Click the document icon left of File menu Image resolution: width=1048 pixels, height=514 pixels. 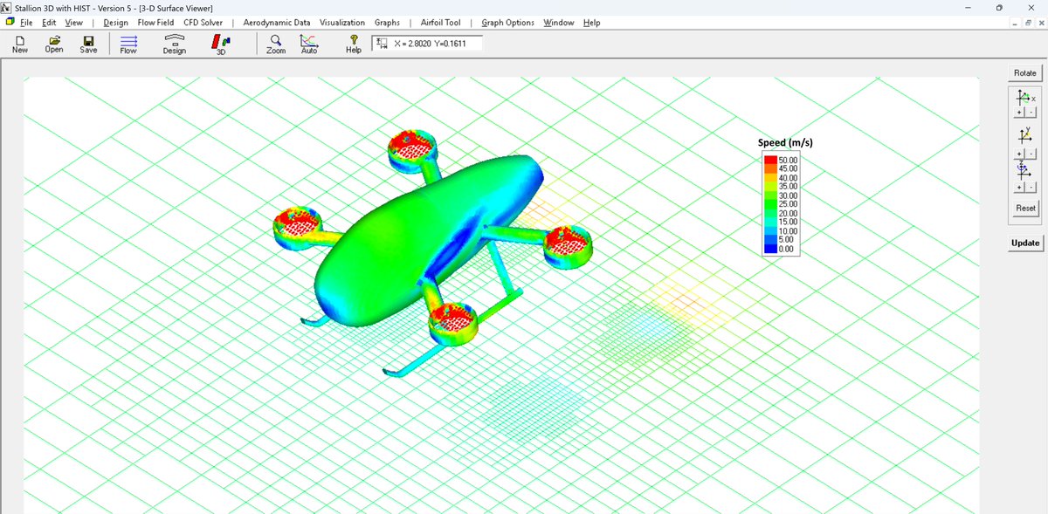[x=10, y=22]
